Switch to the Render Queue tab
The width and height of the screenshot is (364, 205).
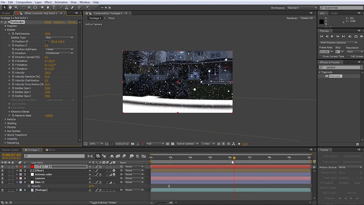pos(10,150)
